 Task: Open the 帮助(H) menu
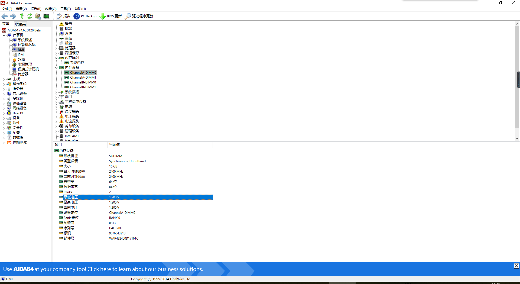click(x=80, y=9)
